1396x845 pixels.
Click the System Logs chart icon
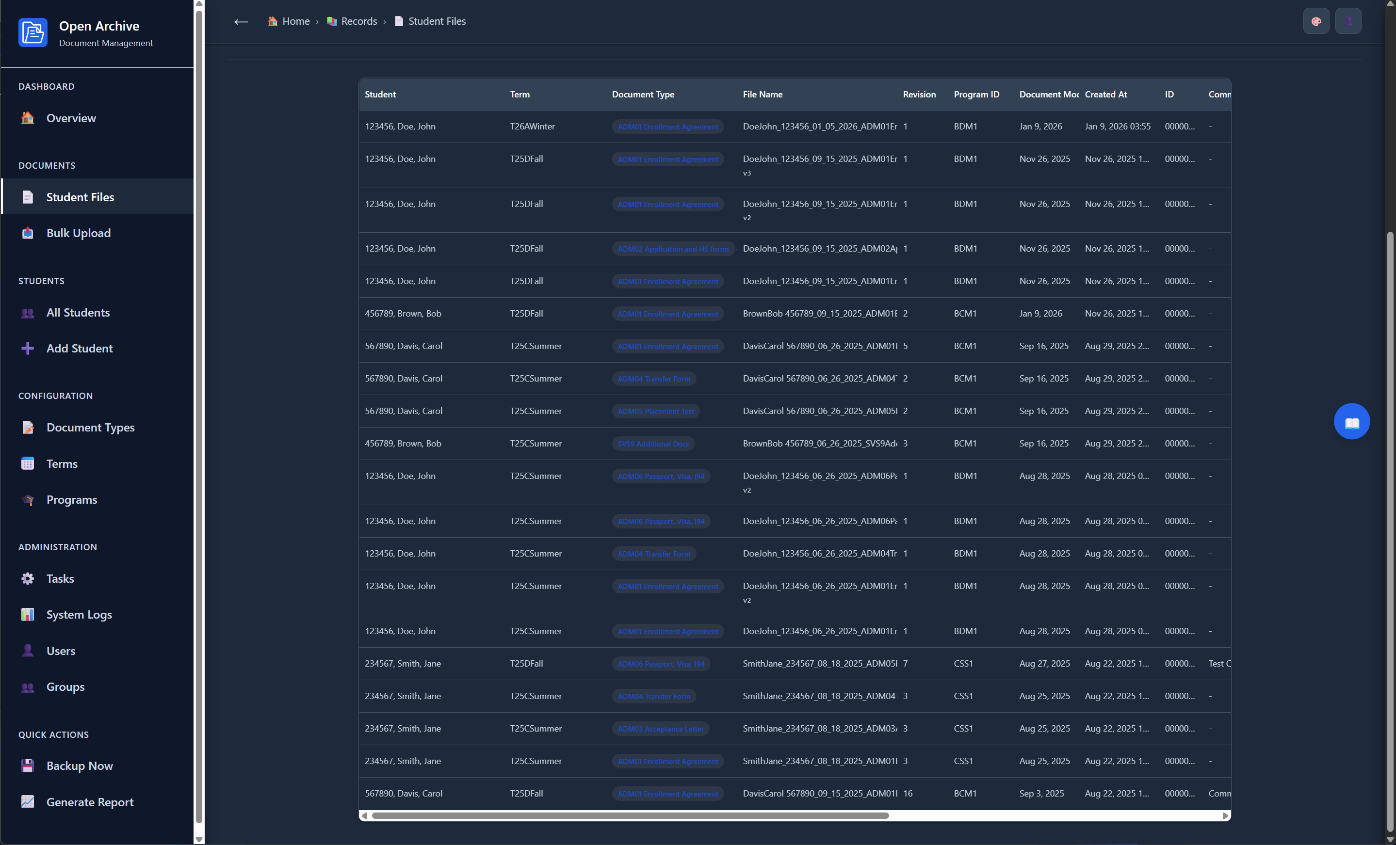(27, 615)
